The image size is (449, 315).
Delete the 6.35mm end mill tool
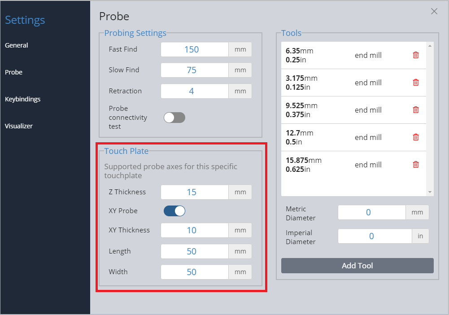tap(416, 55)
